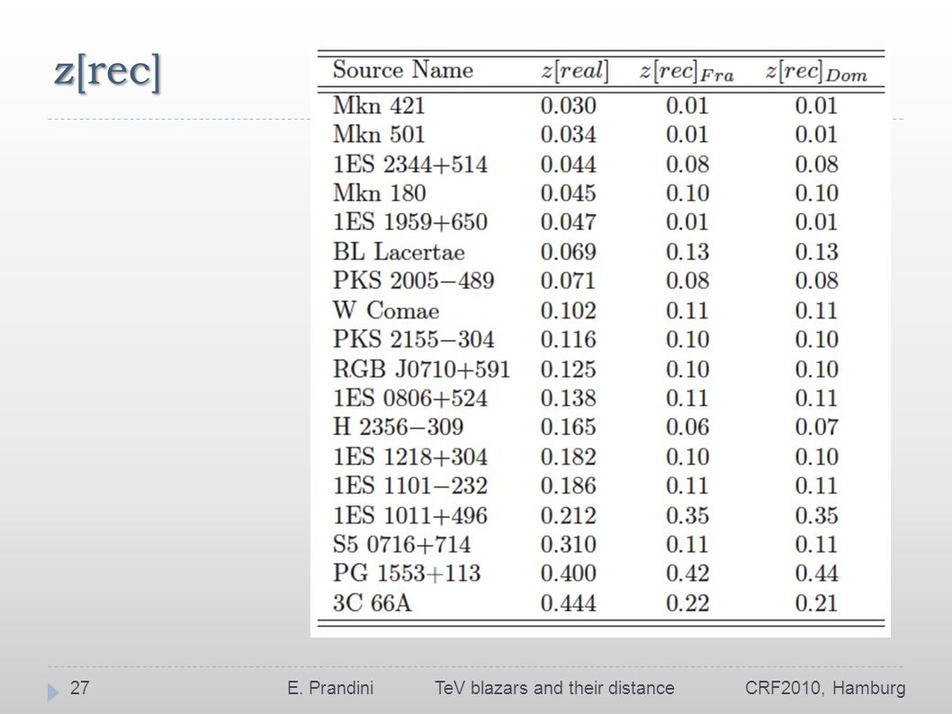Click the Dom value 0.21 for 3C 66A
This screenshot has width=952, height=714.
[x=817, y=603]
